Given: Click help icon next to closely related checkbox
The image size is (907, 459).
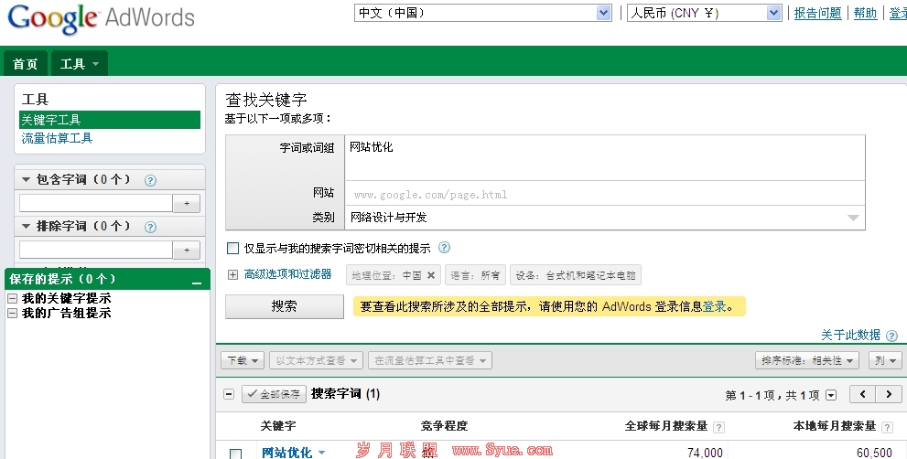Looking at the screenshot, I should coord(444,248).
